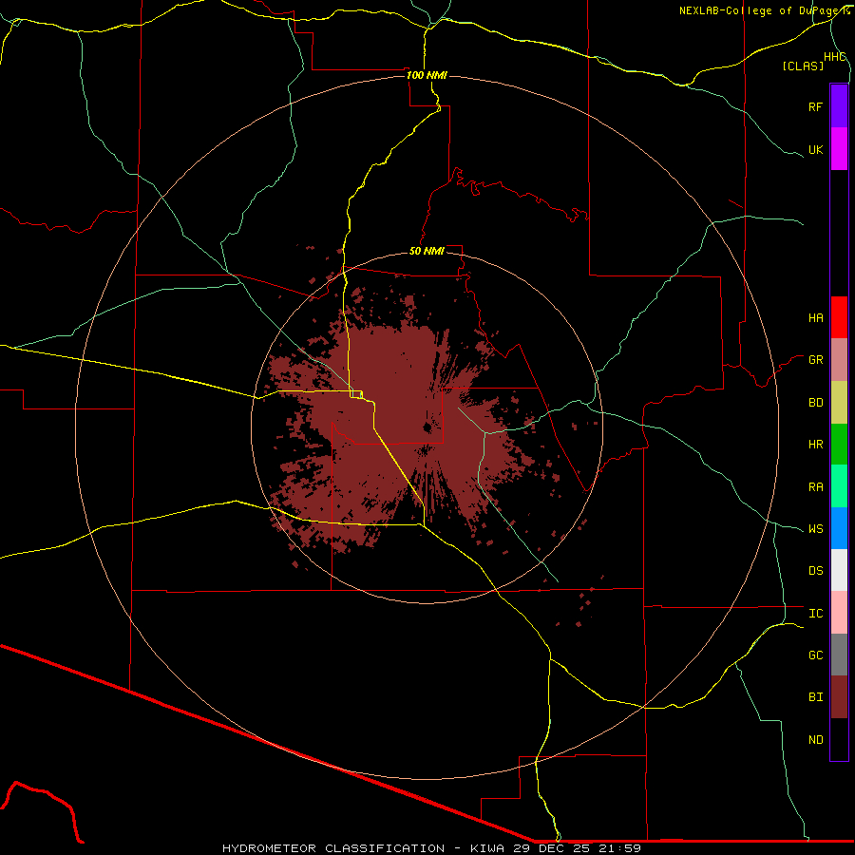The height and width of the screenshot is (855, 855).
Task: Click the GR legend label
Action: point(815,360)
